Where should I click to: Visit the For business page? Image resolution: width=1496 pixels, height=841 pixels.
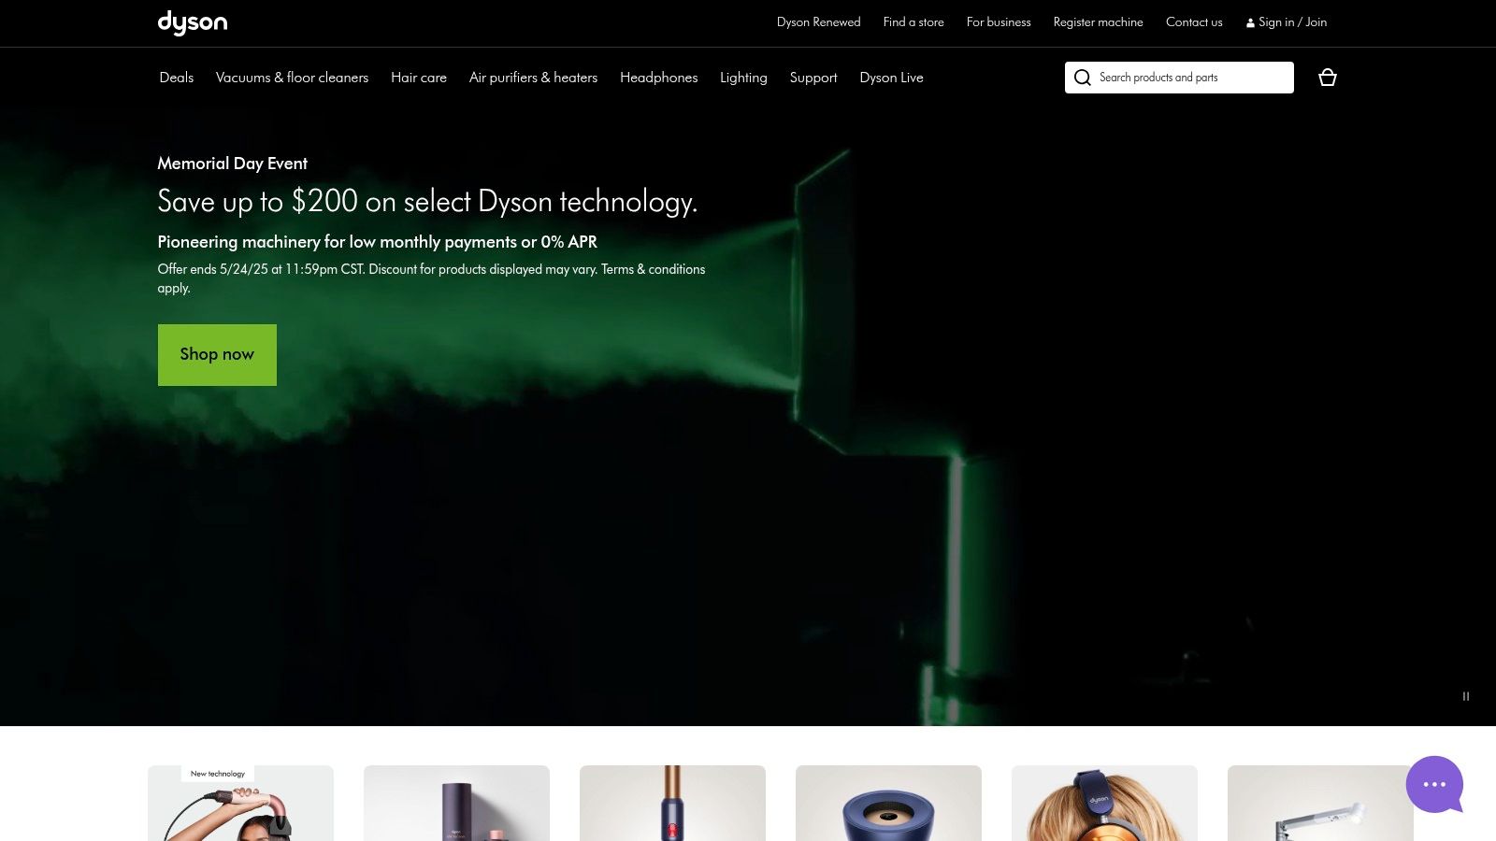point(999,22)
